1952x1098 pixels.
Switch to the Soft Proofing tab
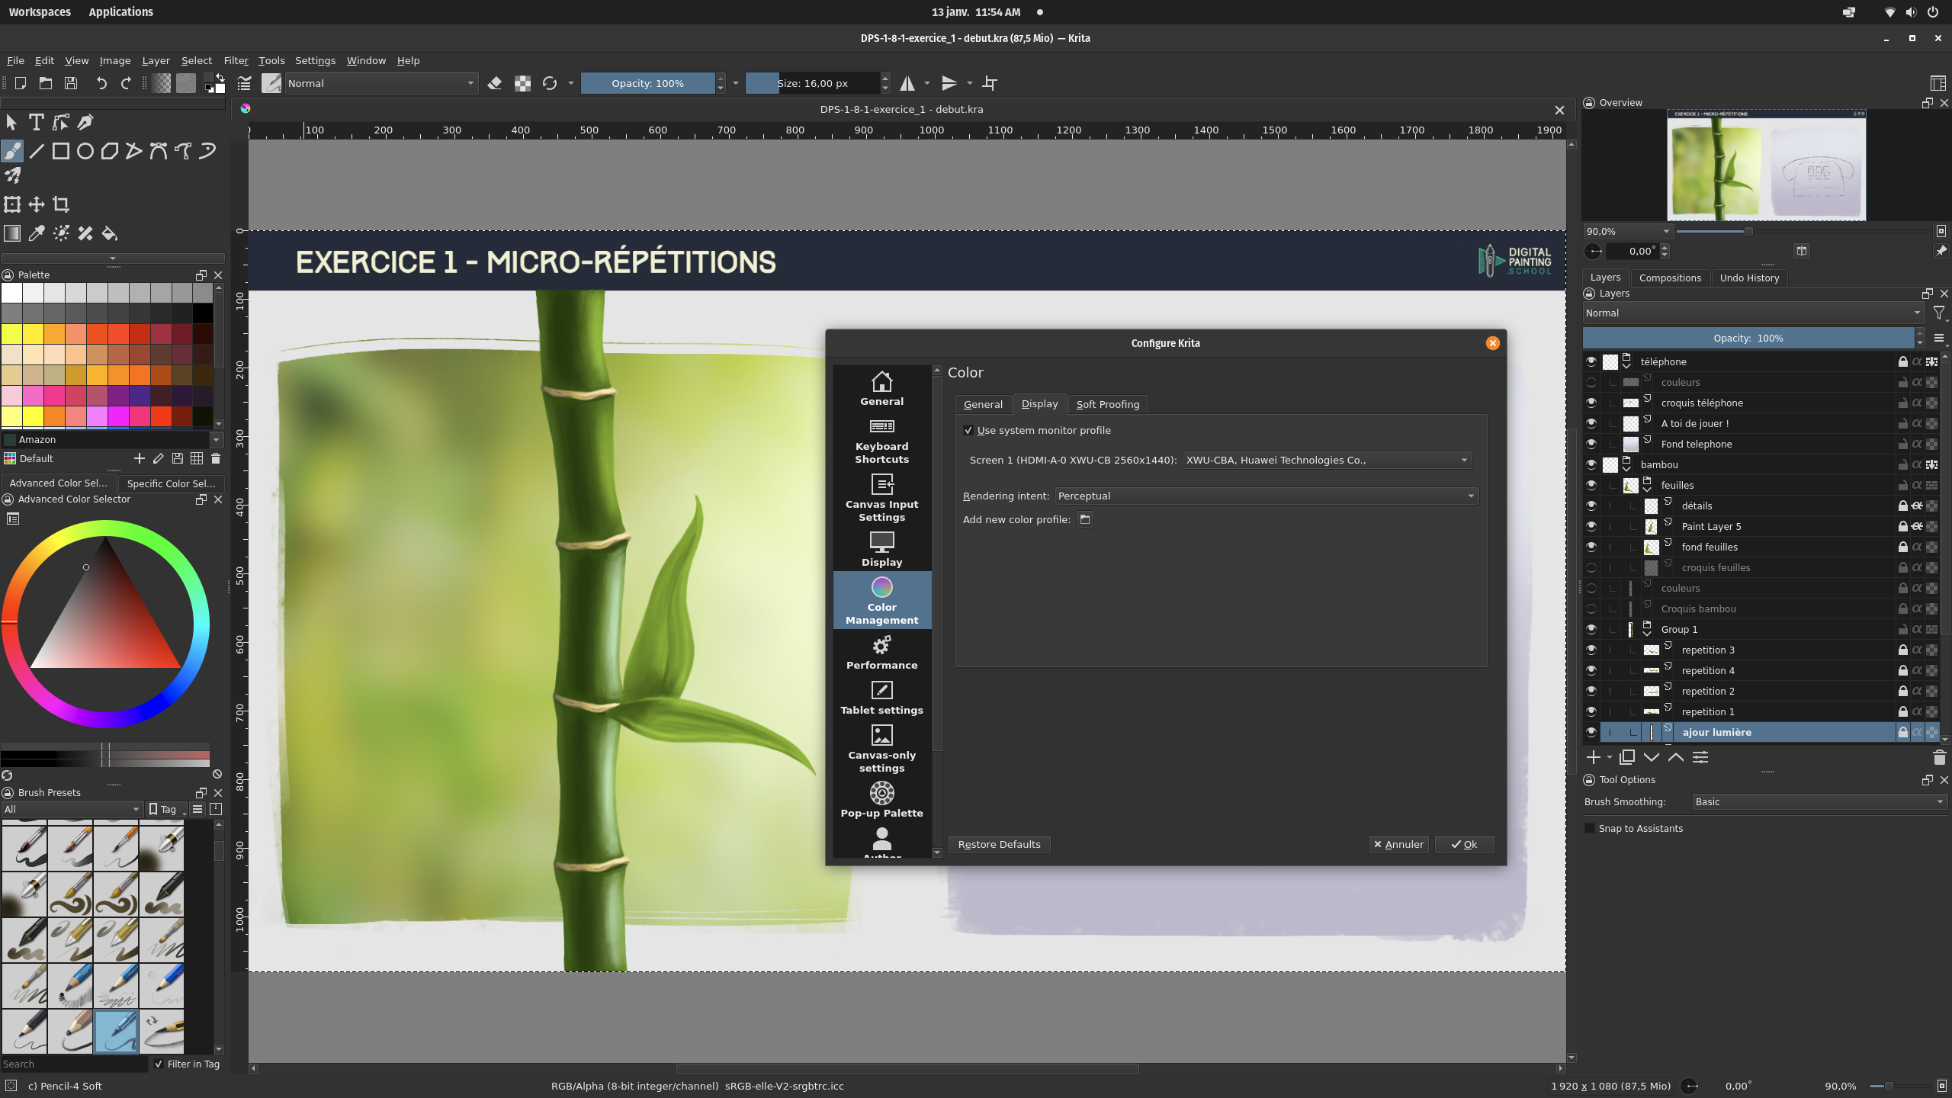pyautogui.click(x=1107, y=404)
